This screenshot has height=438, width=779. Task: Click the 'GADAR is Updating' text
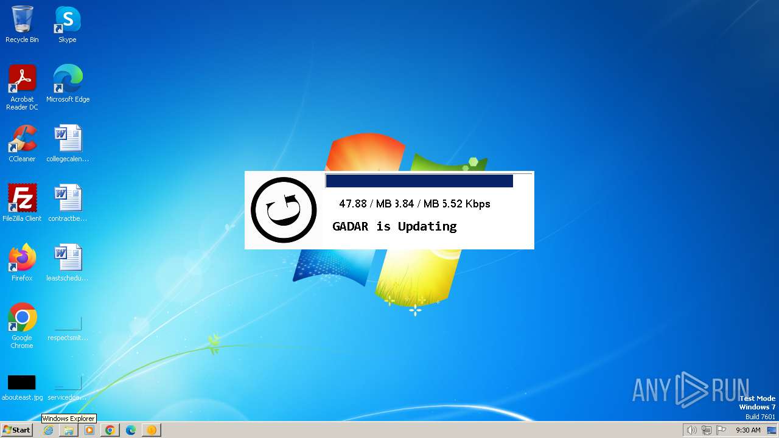(x=394, y=226)
